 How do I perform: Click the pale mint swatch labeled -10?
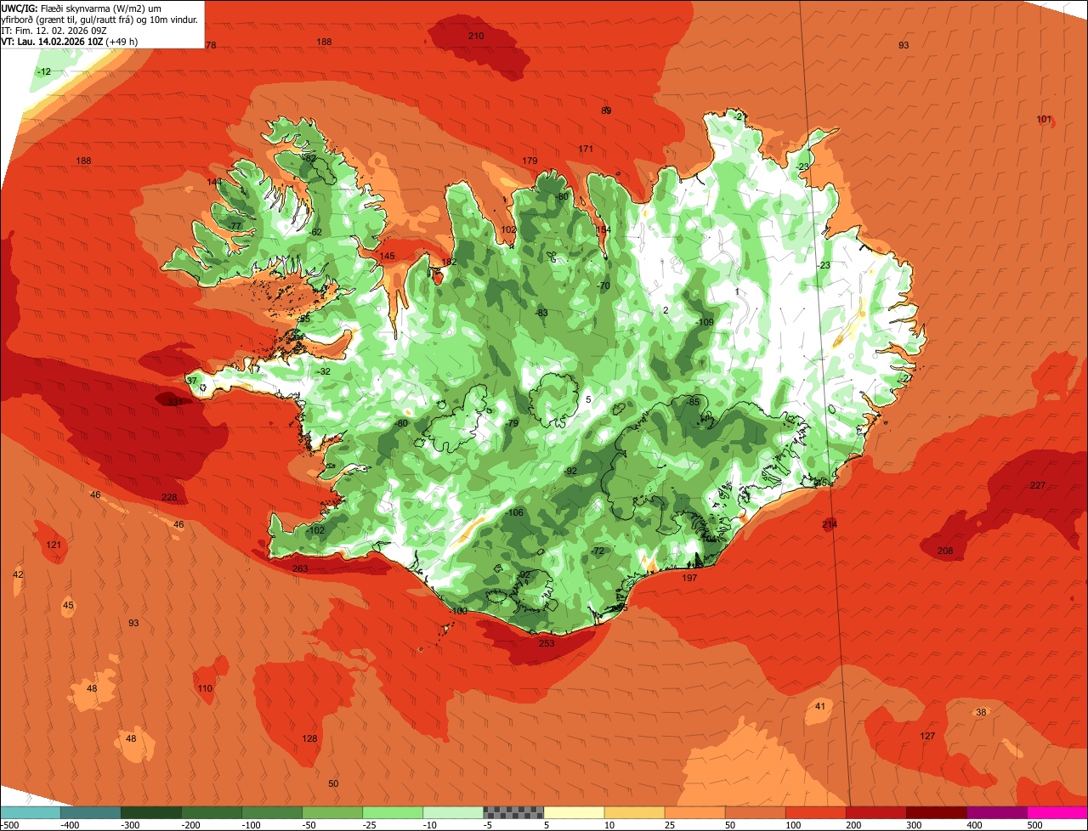pos(453,813)
